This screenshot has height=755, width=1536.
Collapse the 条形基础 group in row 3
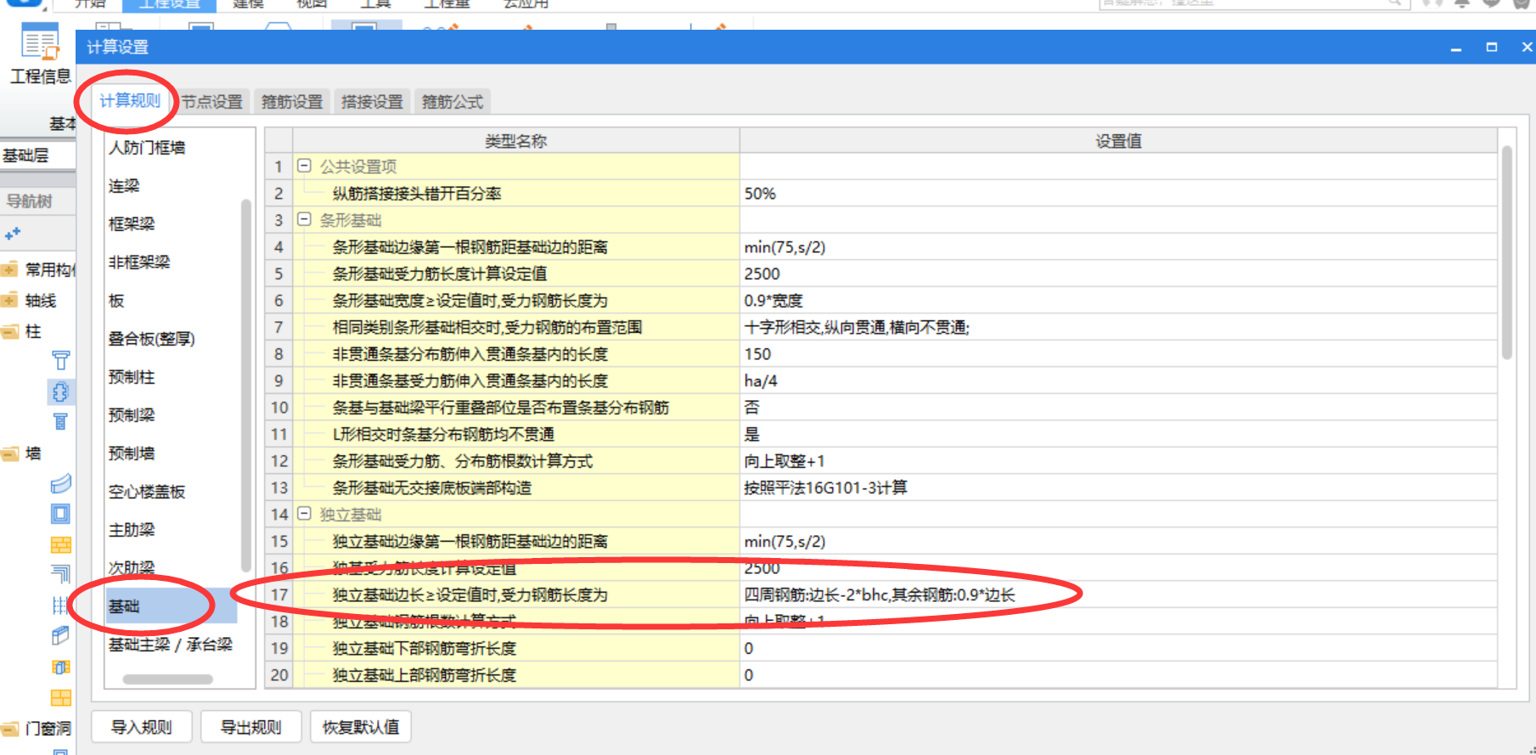coord(304,220)
